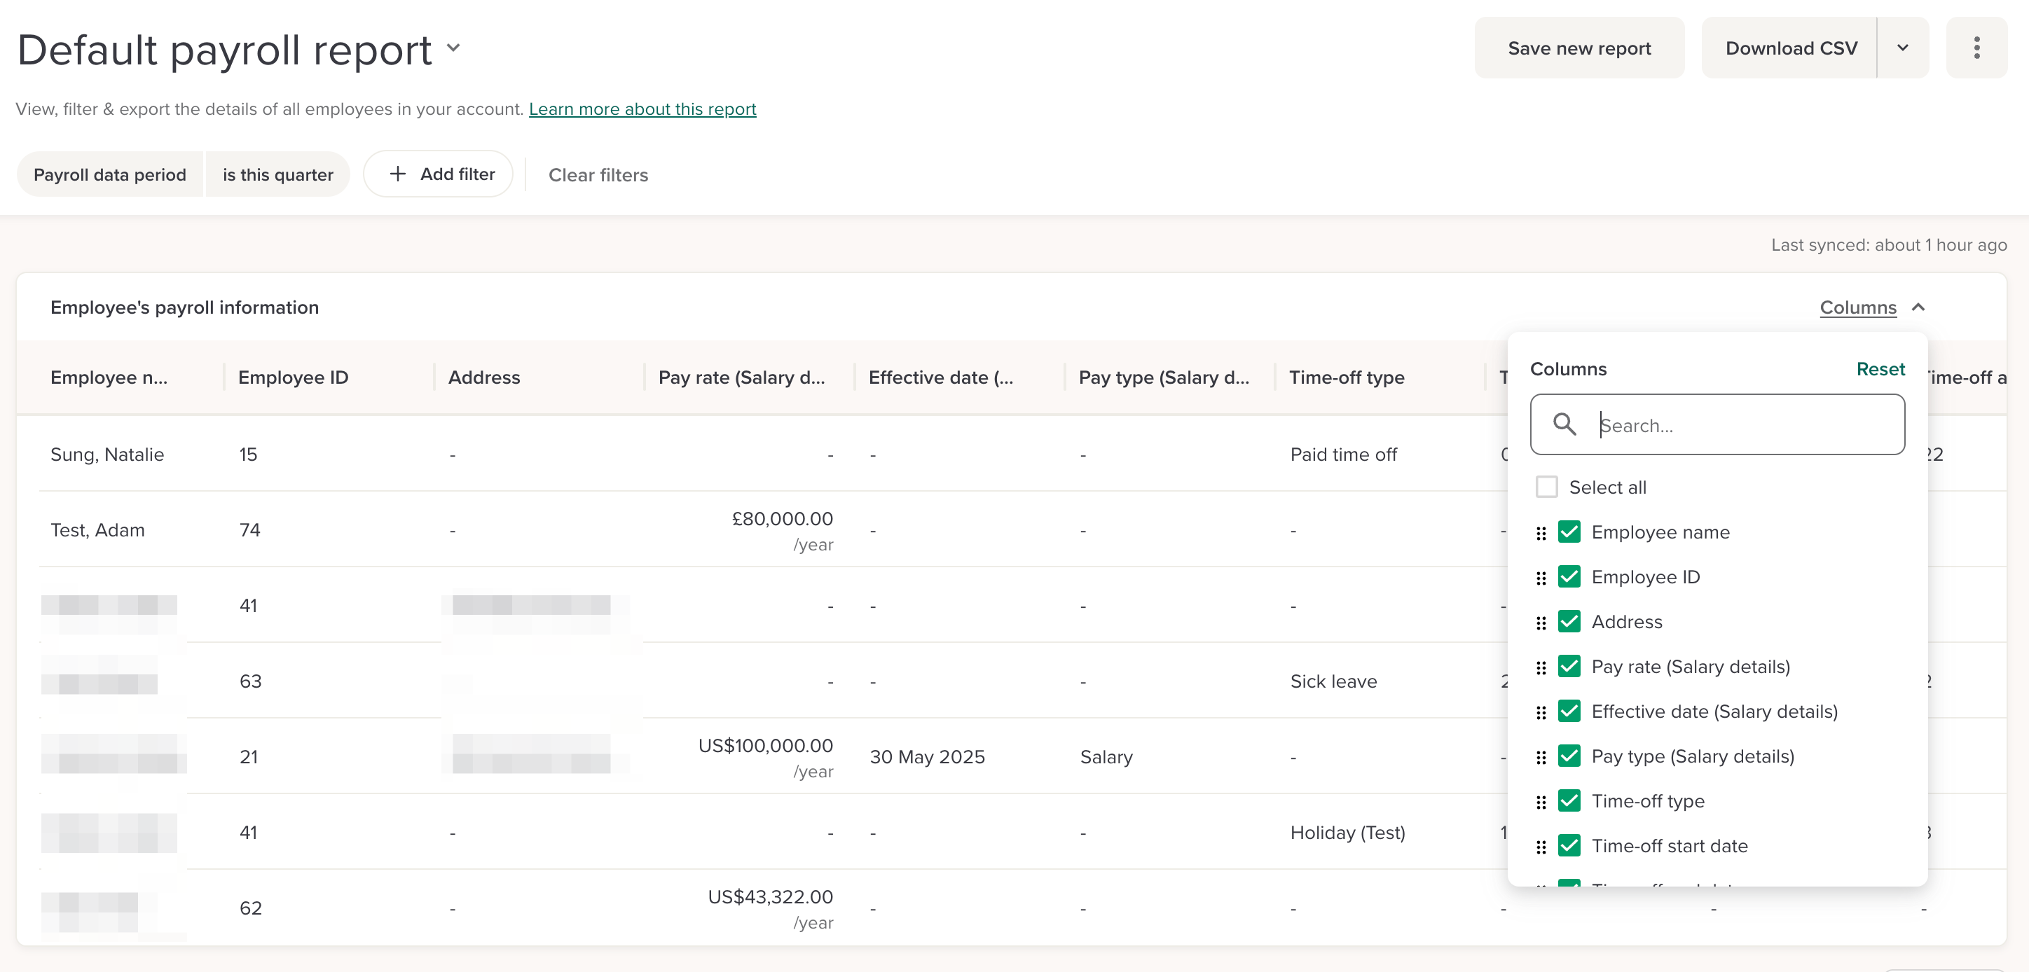Screen dimensions: 2029x972
Task: Uncheck the Effective date (Salary details) column
Action: (x=1569, y=711)
